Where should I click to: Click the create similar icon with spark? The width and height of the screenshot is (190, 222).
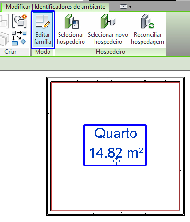[x=20, y=21]
